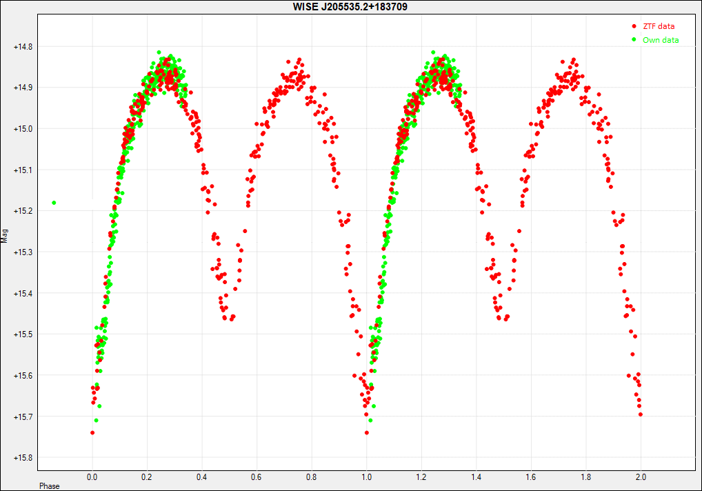Click the 0.4 phase tick label
Image resolution: width=702 pixels, height=491 pixels.
201,477
